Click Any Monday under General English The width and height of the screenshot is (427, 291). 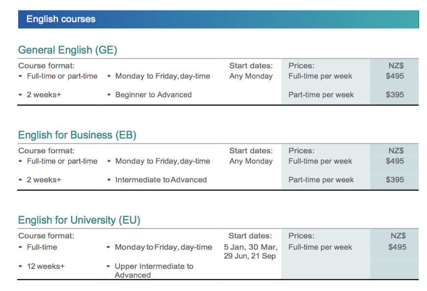pyautogui.click(x=251, y=76)
